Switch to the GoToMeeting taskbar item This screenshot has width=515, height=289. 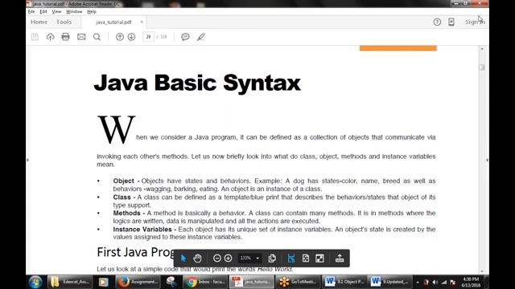(298, 282)
